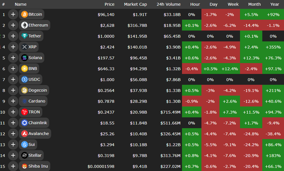Open the Stellar coin page

click(35, 155)
